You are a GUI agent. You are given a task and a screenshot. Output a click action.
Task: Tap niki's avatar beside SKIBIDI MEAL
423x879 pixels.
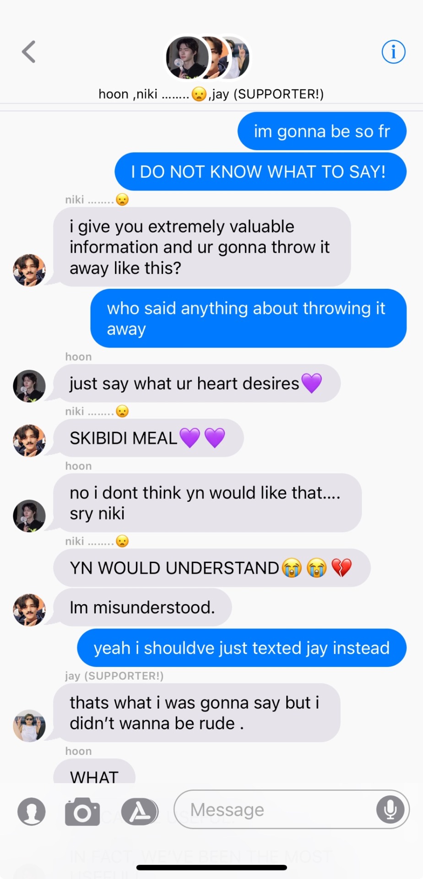[29, 440]
